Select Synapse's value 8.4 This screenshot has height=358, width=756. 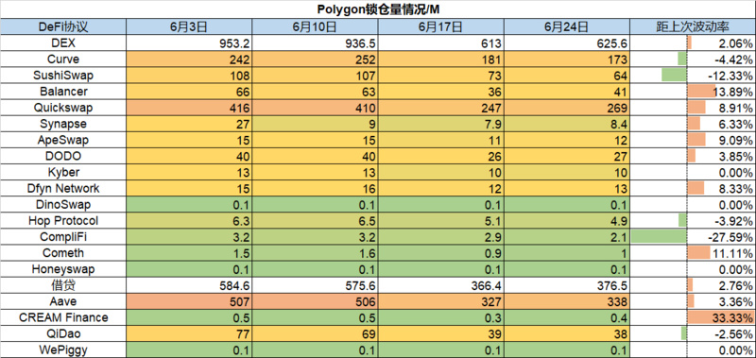(x=567, y=124)
